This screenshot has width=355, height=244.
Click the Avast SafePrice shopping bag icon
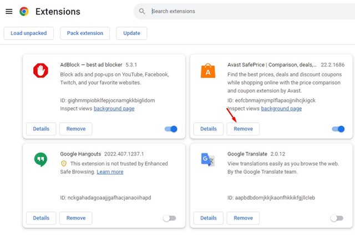[208, 71]
